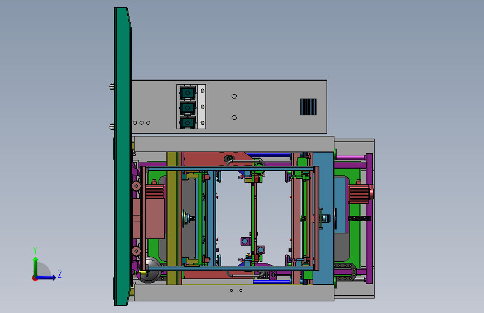The height and width of the screenshot is (313, 484).
Task: Select the red finned motor on the left
Action: pyautogui.click(x=154, y=192)
